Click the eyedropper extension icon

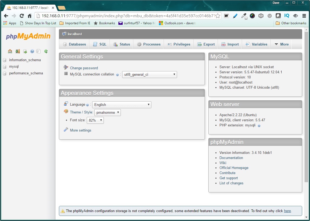click(244, 16)
